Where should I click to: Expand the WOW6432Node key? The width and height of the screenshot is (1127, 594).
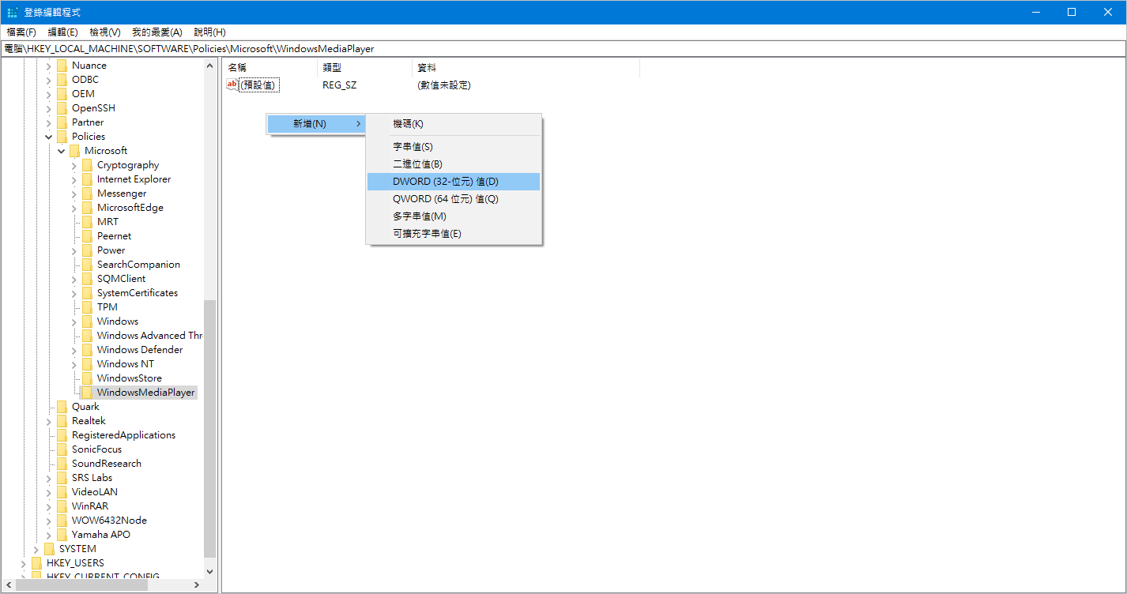pos(49,521)
